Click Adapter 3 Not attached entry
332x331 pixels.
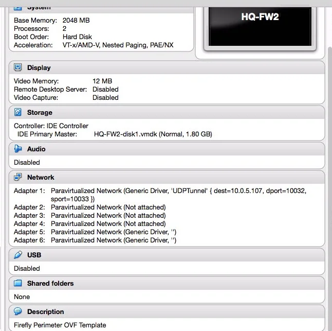[x=108, y=216]
